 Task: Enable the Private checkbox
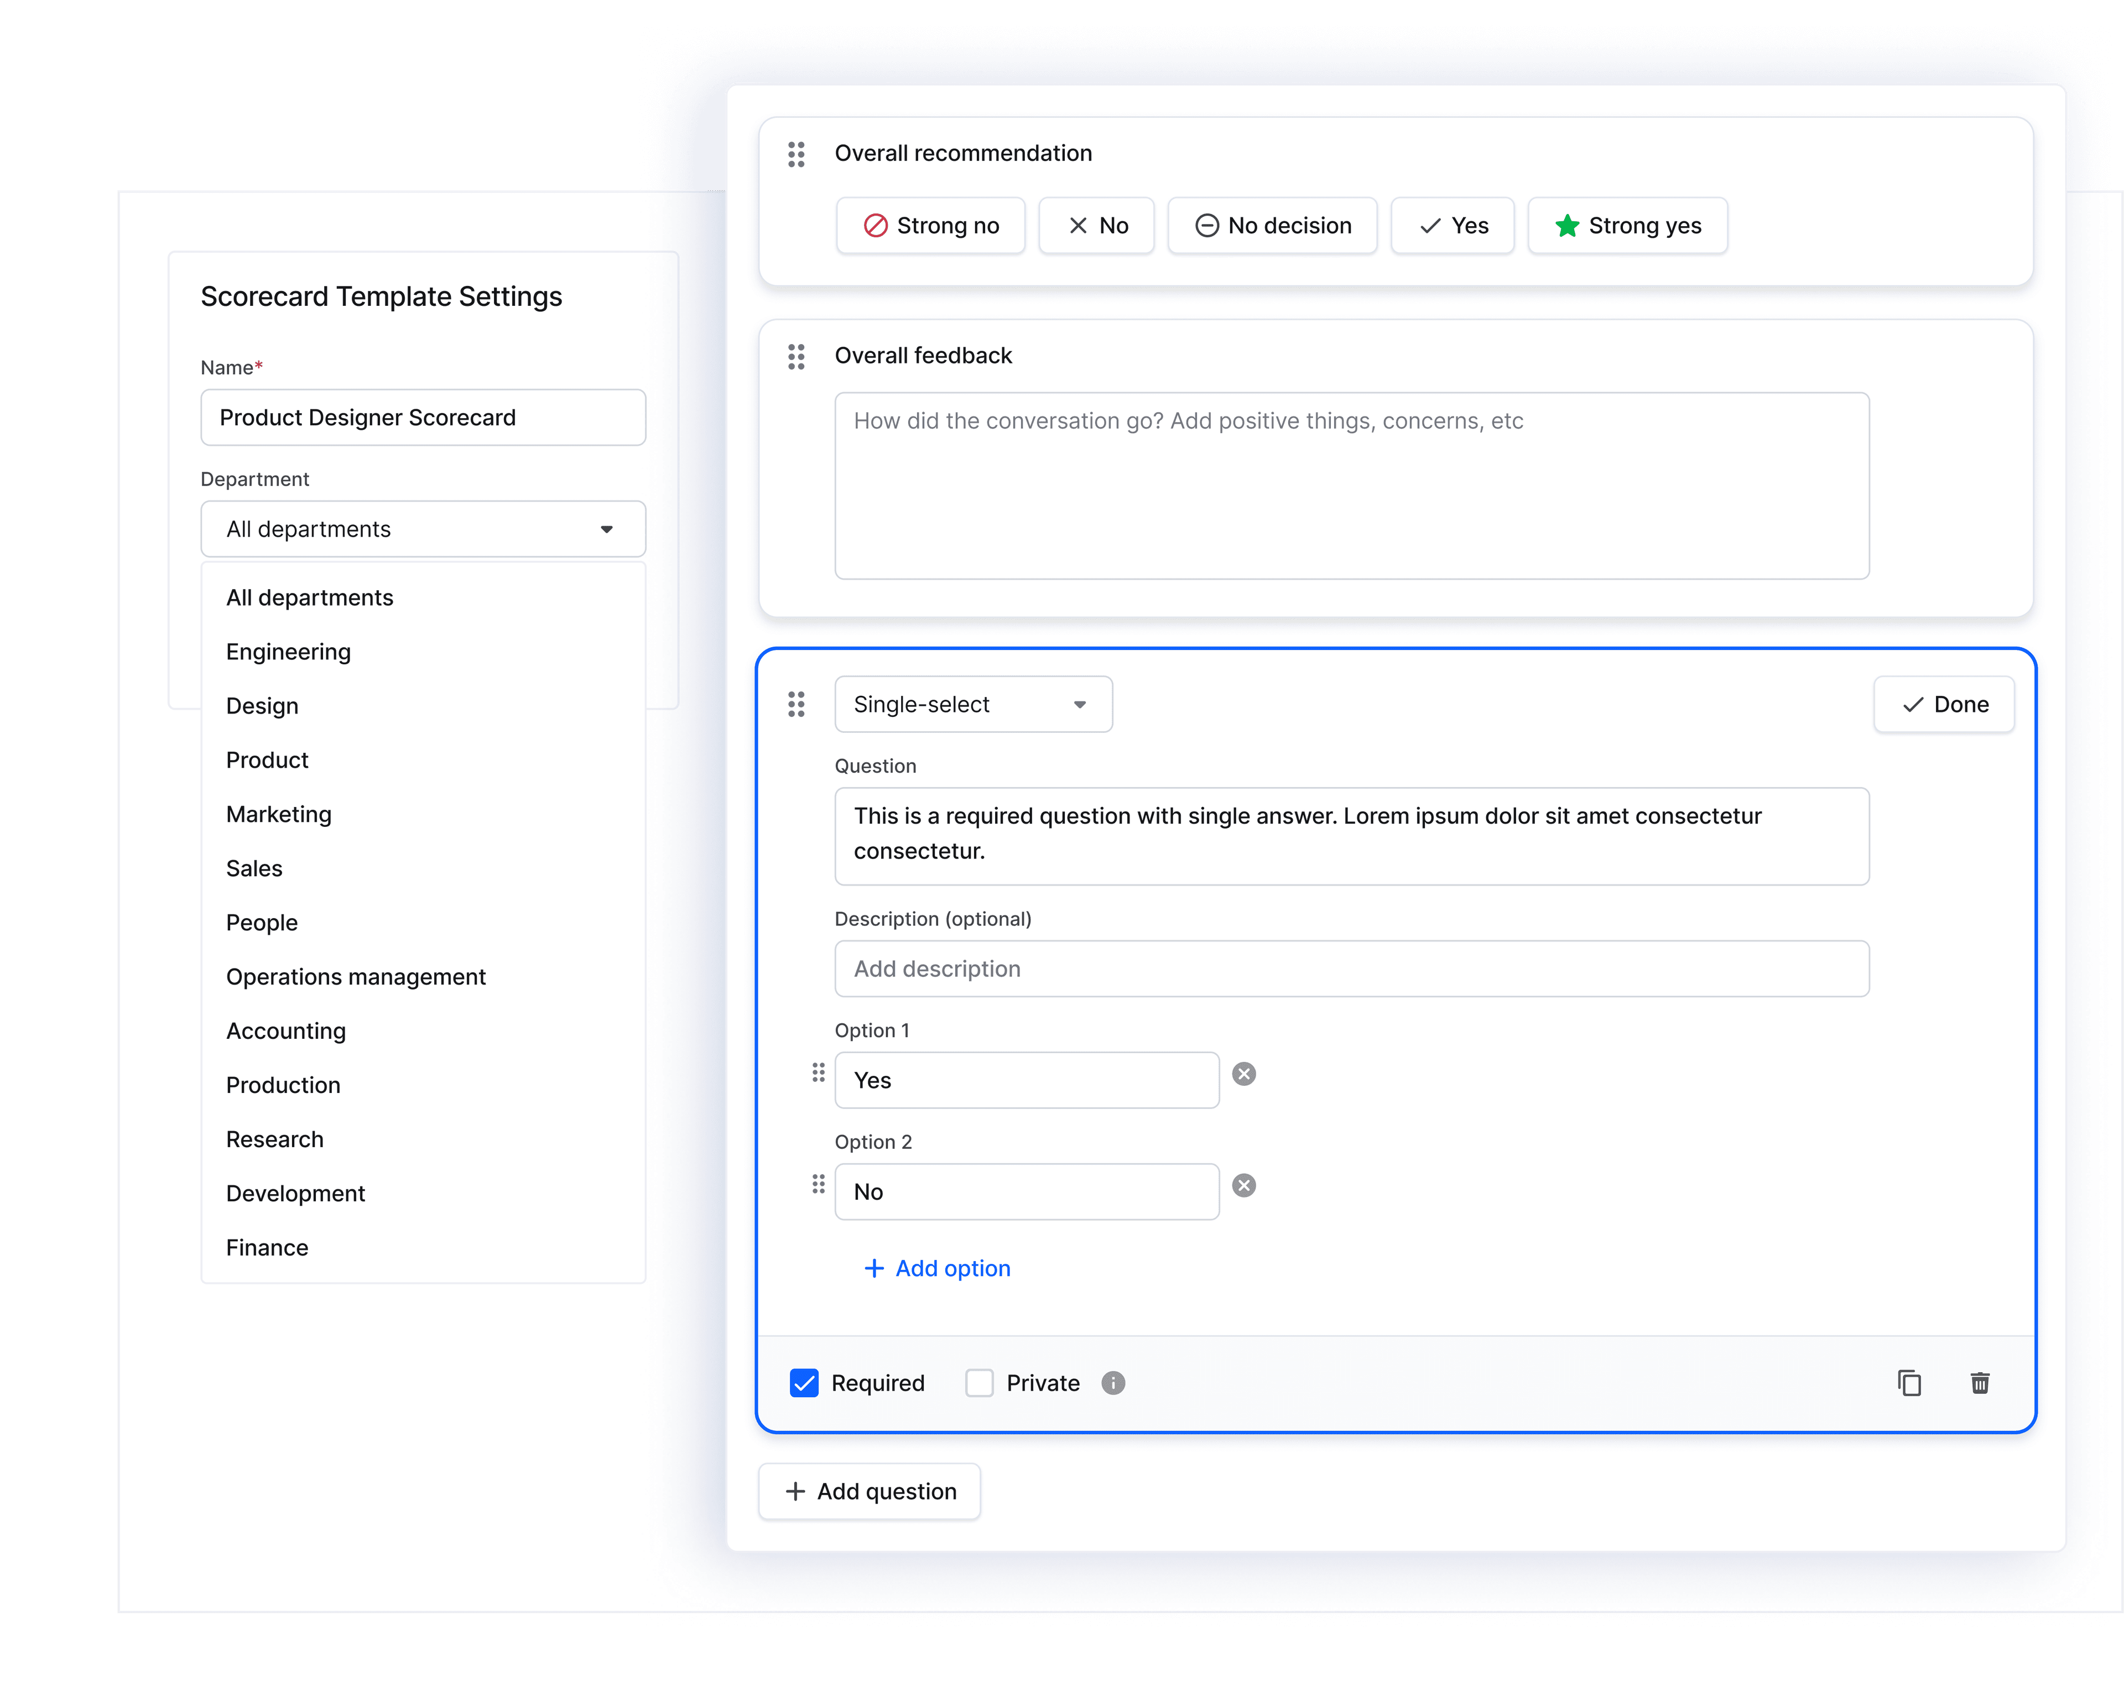point(979,1383)
